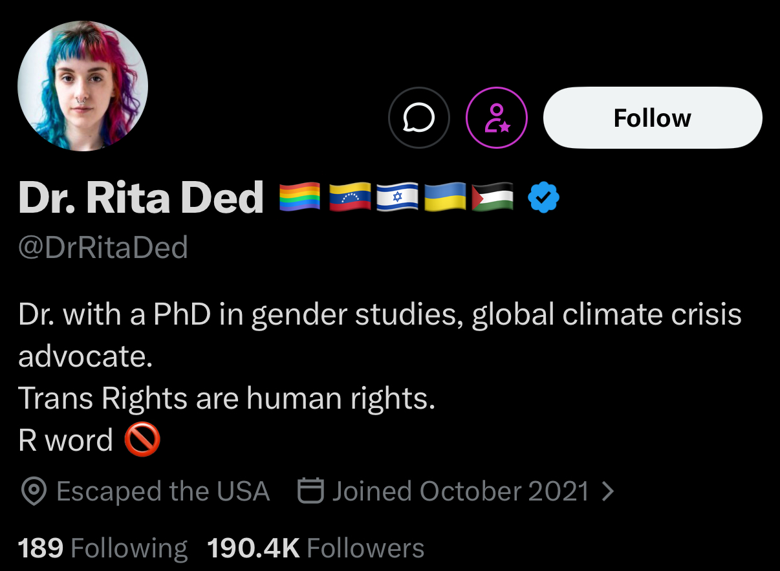
Task: Expand the chevron after Joined October 2021
Action: [x=607, y=492]
